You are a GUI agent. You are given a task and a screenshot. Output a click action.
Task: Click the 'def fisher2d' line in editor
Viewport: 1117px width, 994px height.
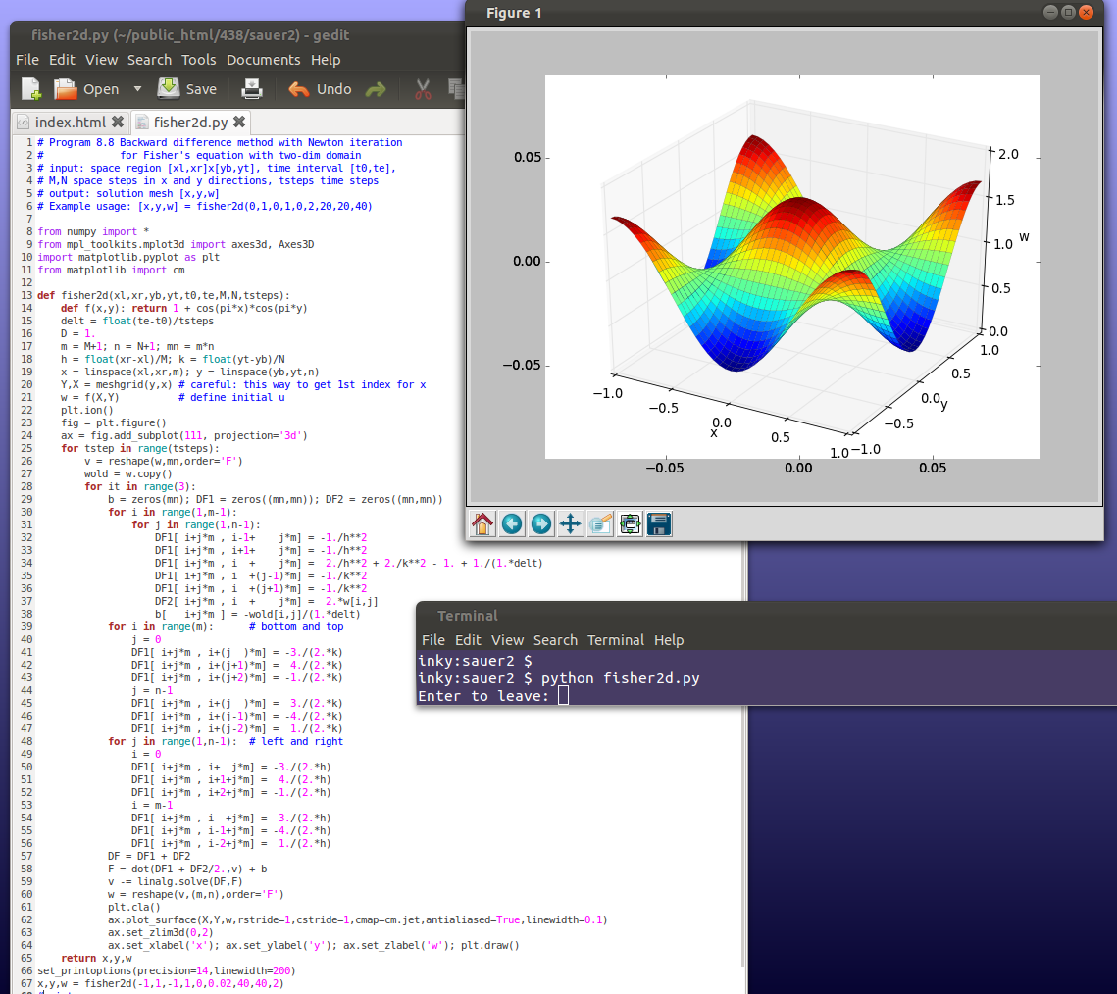(x=163, y=295)
